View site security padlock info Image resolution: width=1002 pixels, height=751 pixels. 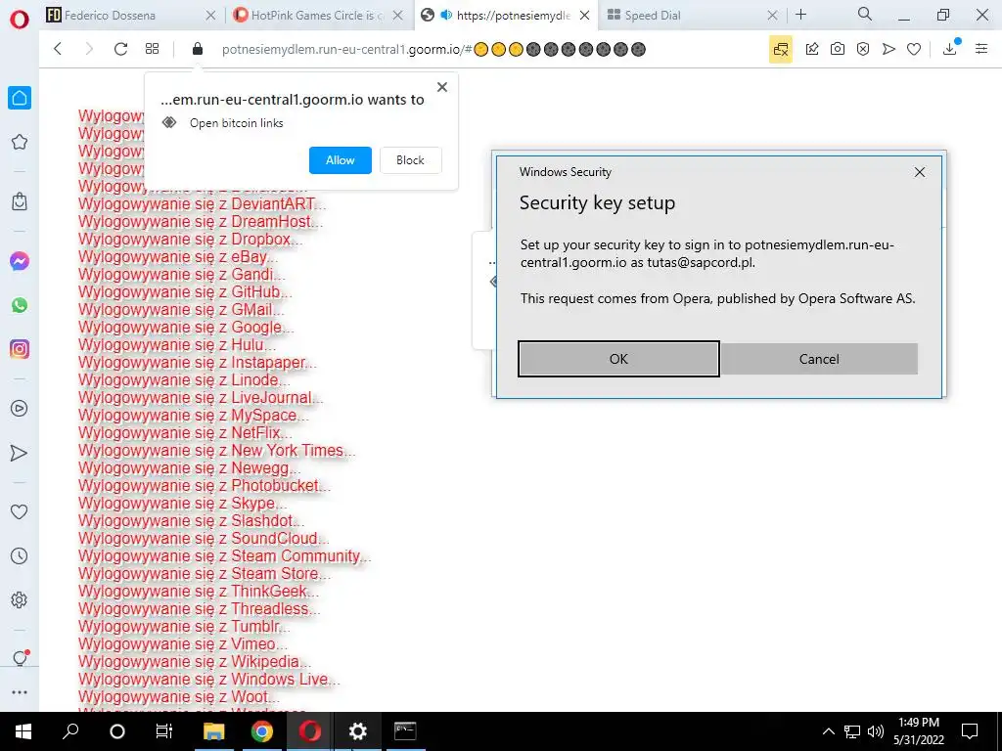pyautogui.click(x=198, y=49)
